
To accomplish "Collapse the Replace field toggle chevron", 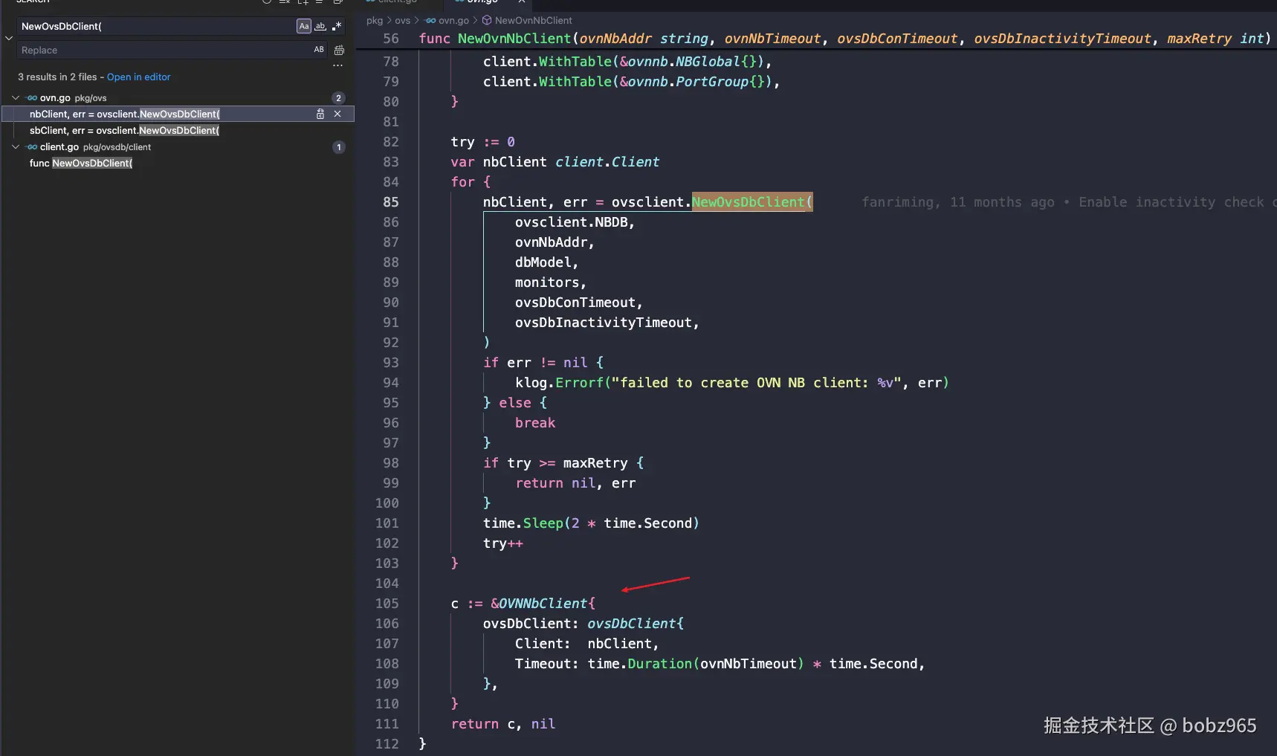I will pyautogui.click(x=9, y=38).
